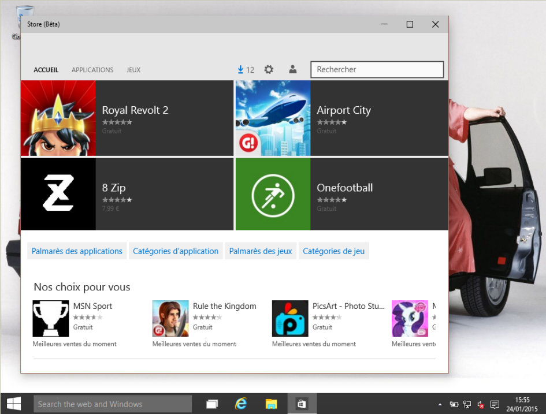Click the Royal Revolt 2 title
The height and width of the screenshot is (414, 546).
135,110
